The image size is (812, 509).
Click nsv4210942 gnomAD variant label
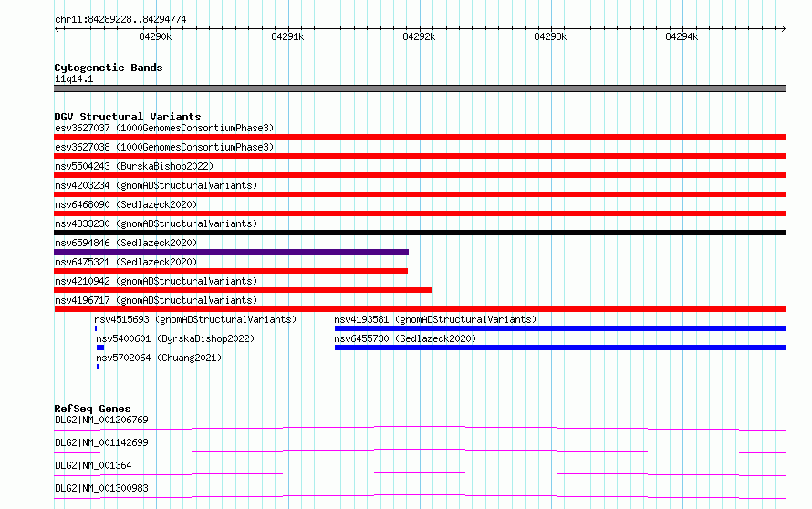156,281
